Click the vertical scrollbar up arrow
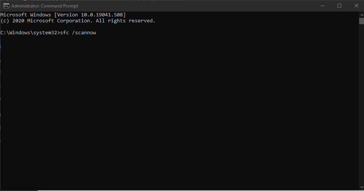This screenshot has width=364, height=191. (361, 15)
